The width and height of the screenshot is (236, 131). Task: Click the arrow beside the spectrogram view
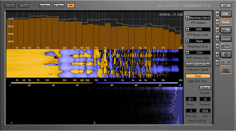(x=217, y=38)
